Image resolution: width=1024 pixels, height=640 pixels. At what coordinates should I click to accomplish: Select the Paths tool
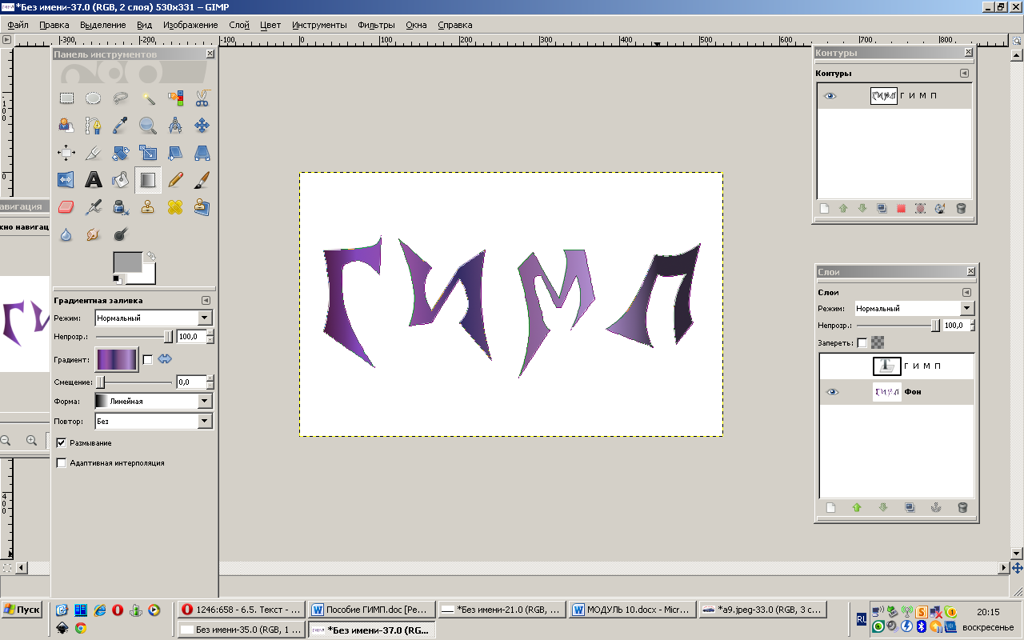(94, 126)
